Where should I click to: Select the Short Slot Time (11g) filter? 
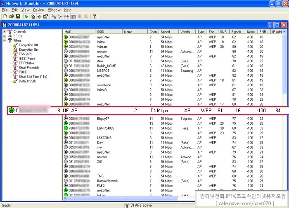tap(33, 77)
